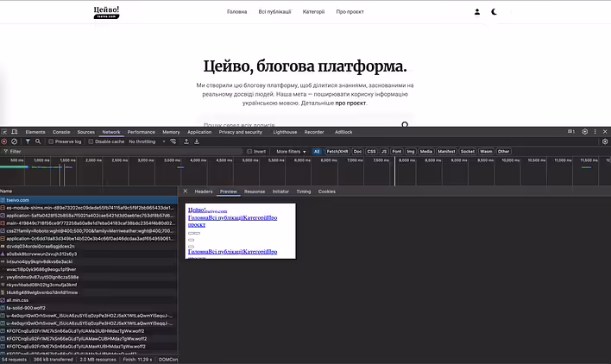
Task: Open network conditions wifi icon
Action: 173,141
